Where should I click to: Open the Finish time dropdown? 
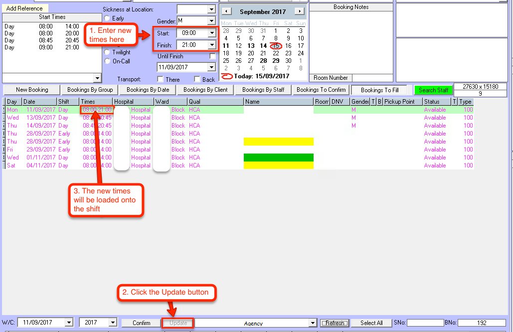coord(212,45)
